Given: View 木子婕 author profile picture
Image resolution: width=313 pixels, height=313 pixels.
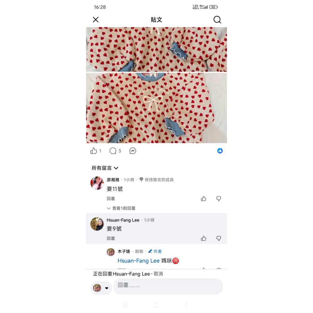Looking at the screenshot, I should point(110,252).
